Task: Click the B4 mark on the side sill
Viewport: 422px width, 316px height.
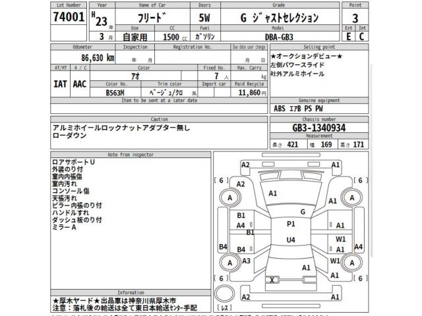Action: [x=241, y=250]
